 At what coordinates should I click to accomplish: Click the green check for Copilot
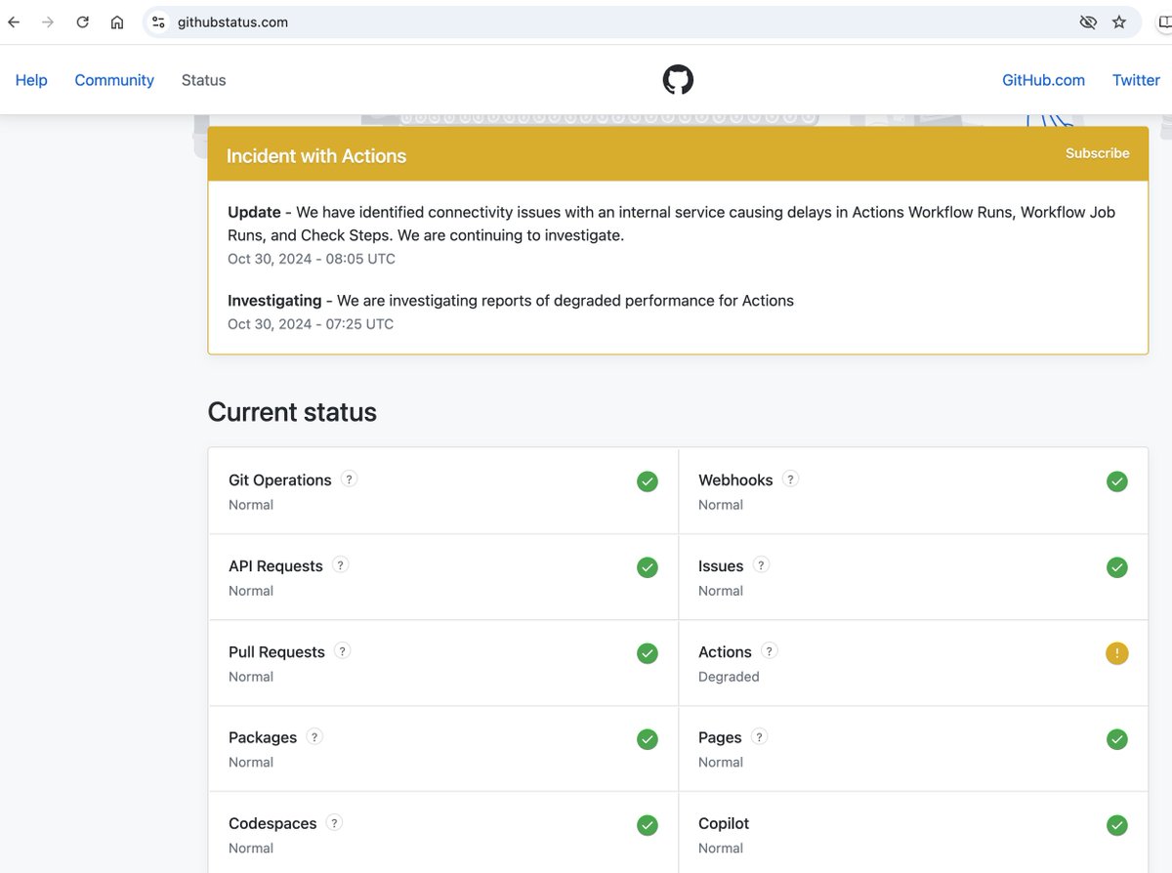(1116, 825)
